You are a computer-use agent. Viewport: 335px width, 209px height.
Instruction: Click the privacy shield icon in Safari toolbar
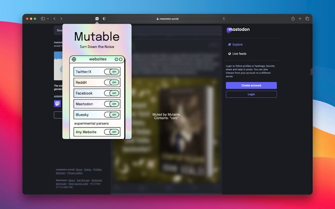pyautogui.click(x=104, y=19)
